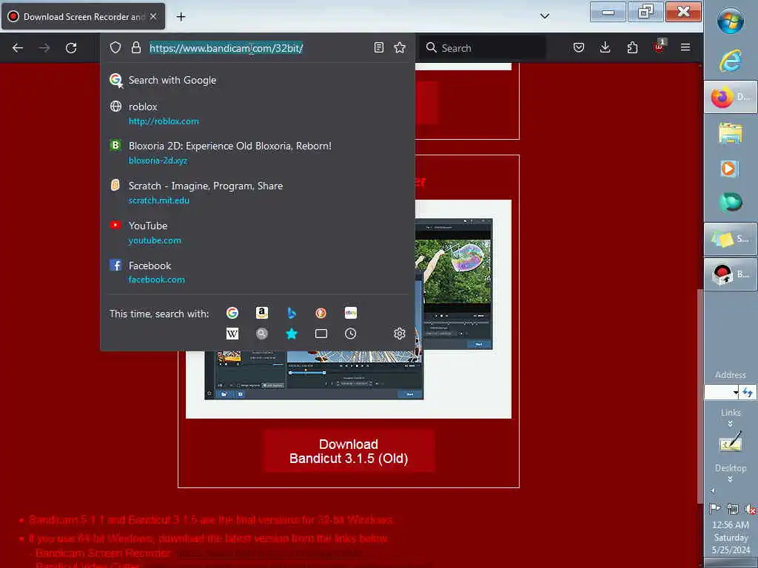Expand the taskbar Address dropdown arrow
The image size is (758, 568).
[735, 392]
